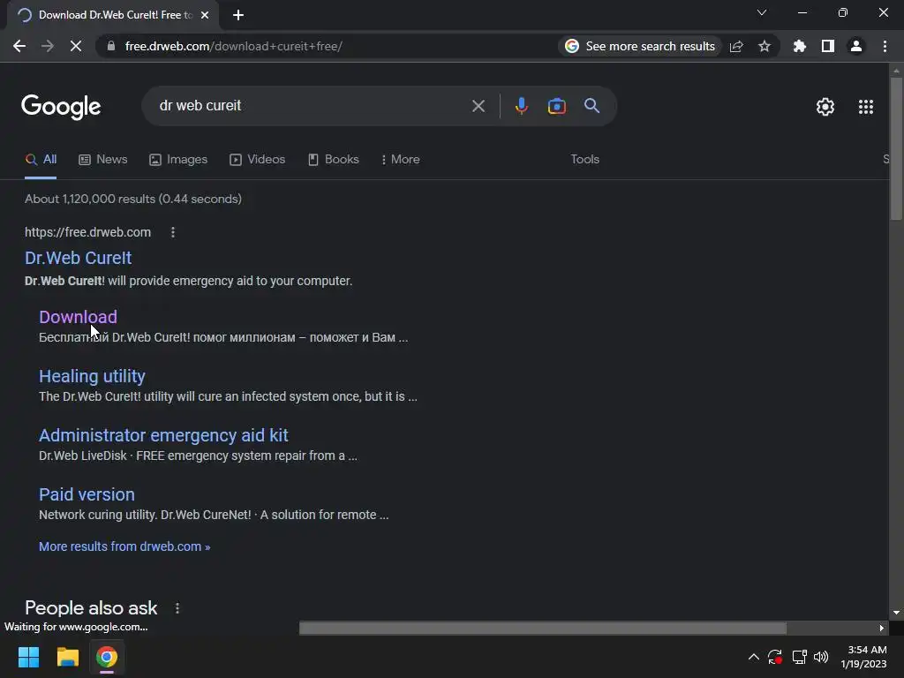The image size is (904, 678).
Task: Click More results from drweb.com
Action: click(124, 546)
